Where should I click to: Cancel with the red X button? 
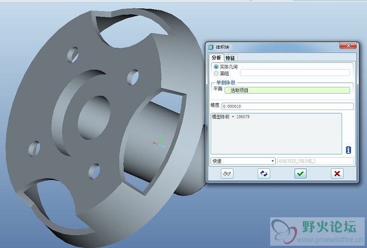[337, 173]
